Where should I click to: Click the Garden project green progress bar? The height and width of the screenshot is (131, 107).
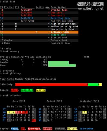tap(59, 62)
